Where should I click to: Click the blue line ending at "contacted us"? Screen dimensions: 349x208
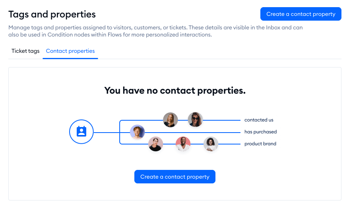223,120
